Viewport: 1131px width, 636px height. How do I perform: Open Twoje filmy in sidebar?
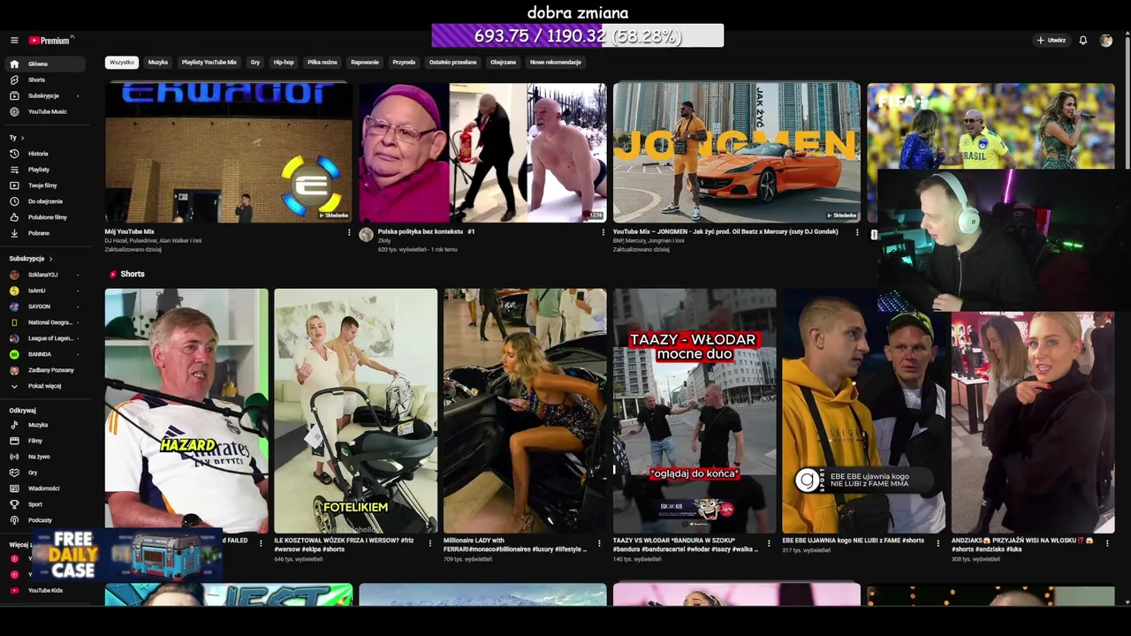point(46,185)
